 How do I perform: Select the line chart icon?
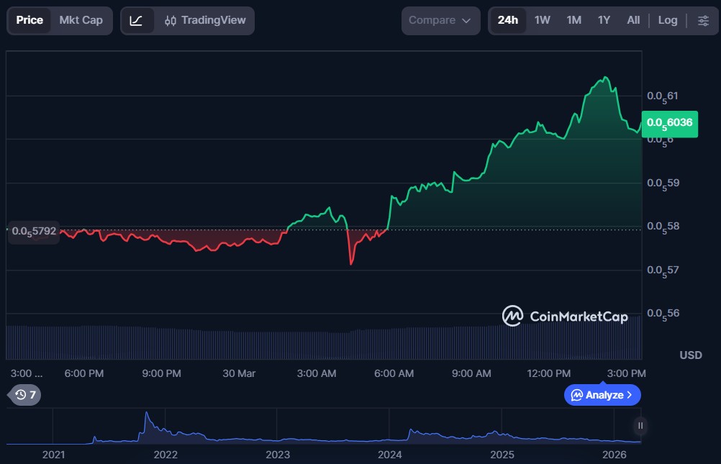point(137,20)
